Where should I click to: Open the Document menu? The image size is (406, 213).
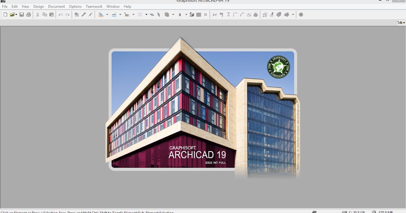(56, 6)
